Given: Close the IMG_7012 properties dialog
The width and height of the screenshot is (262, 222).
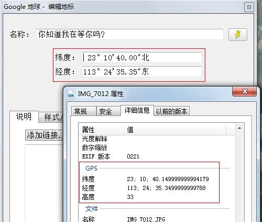Looking at the screenshot, I should click(245, 91).
